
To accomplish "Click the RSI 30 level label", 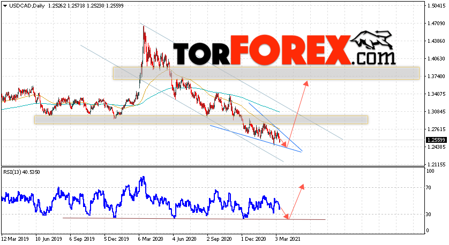I will click(429, 215).
